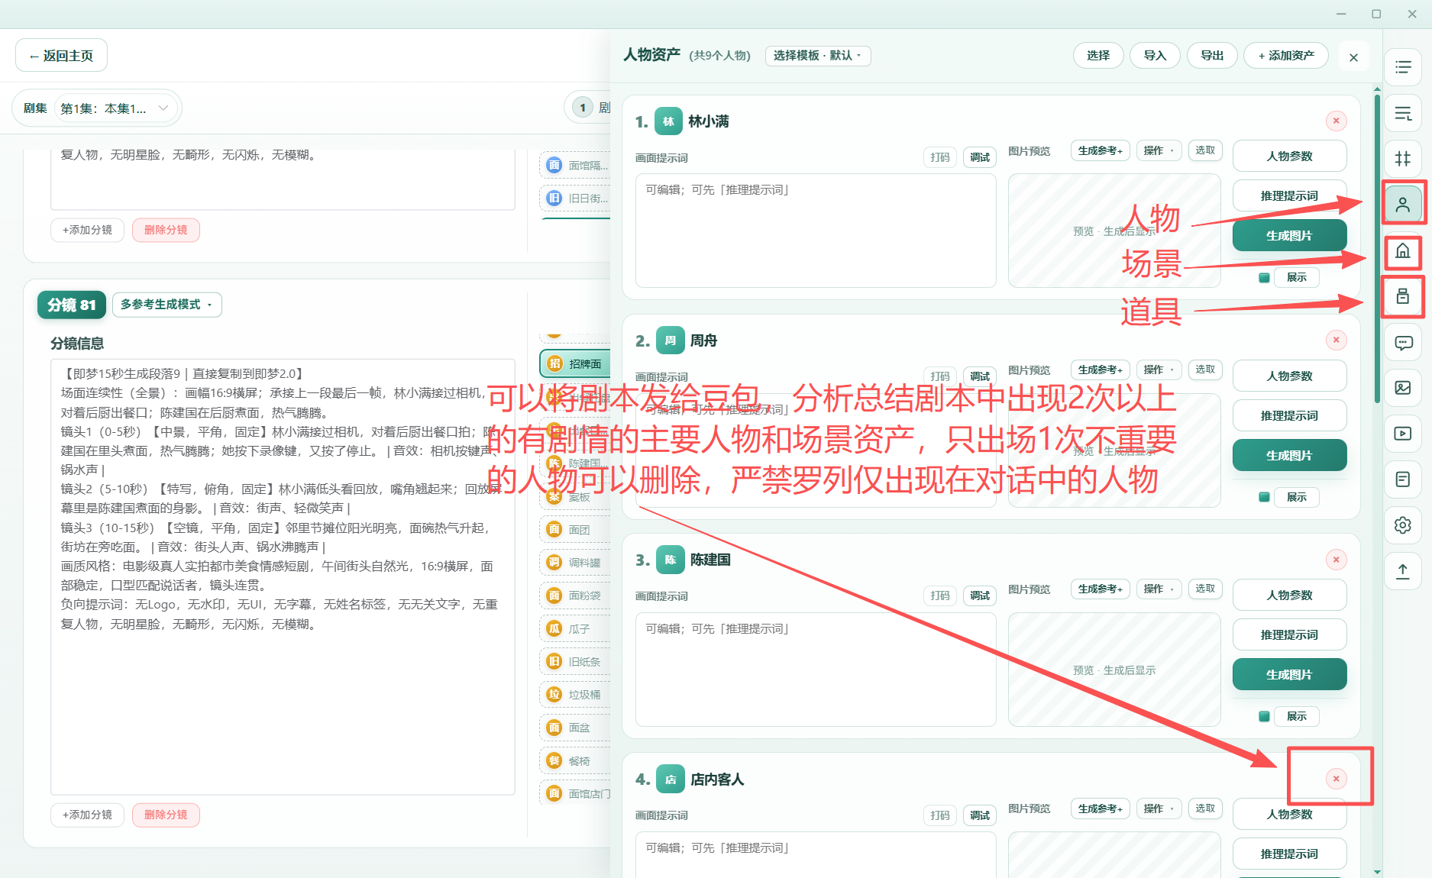Delete character 林小满 with red x
The height and width of the screenshot is (878, 1432).
(1336, 121)
